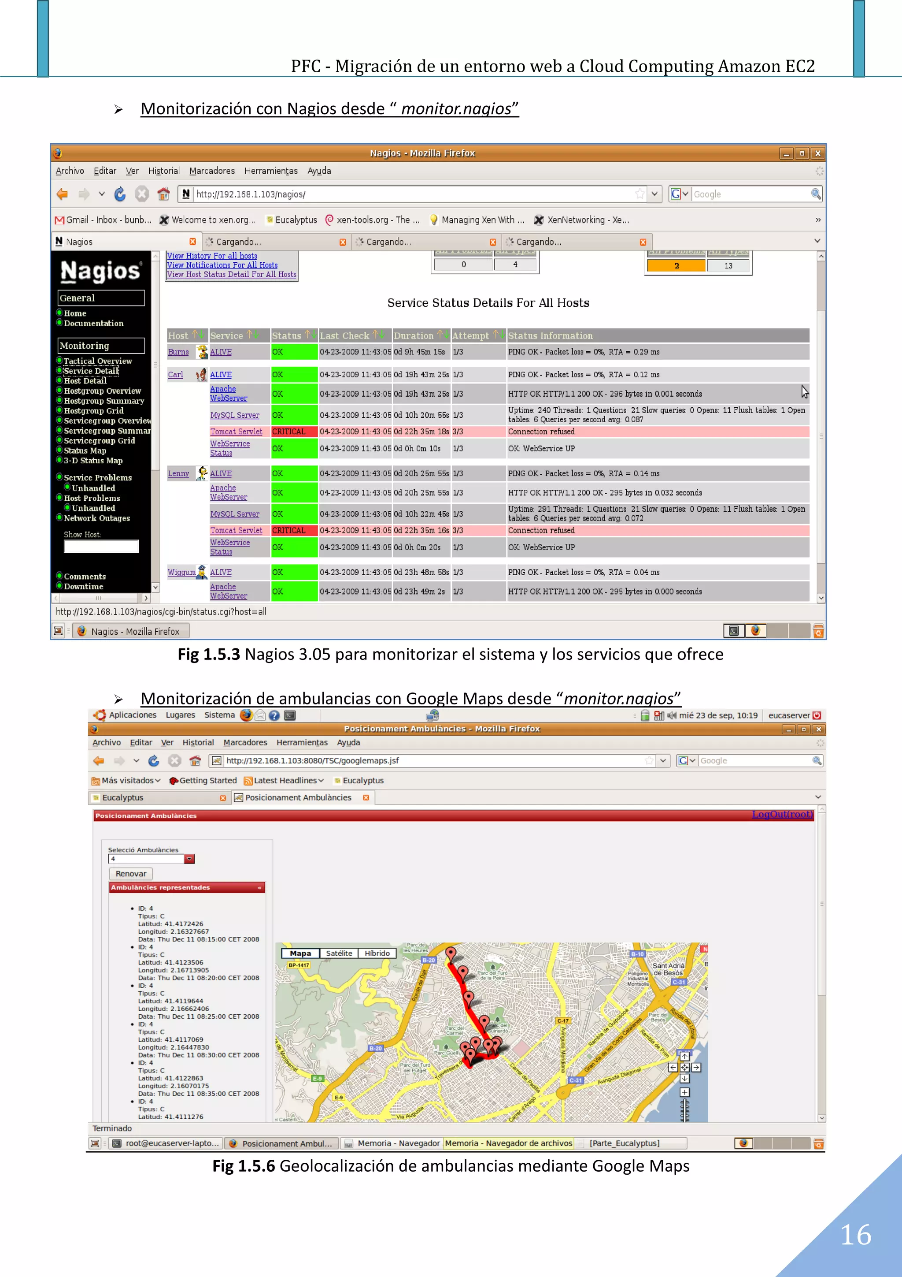Viewport: 902px width, 1277px height.
Task: Open tab list dropdown in Nagios window
Action: tap(817, 241)
